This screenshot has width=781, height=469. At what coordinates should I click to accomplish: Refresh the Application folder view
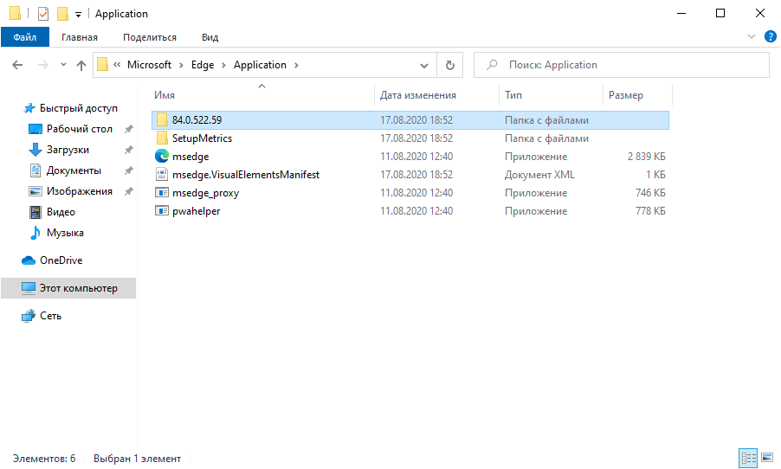pyautogui.click(x=449, y=65)
